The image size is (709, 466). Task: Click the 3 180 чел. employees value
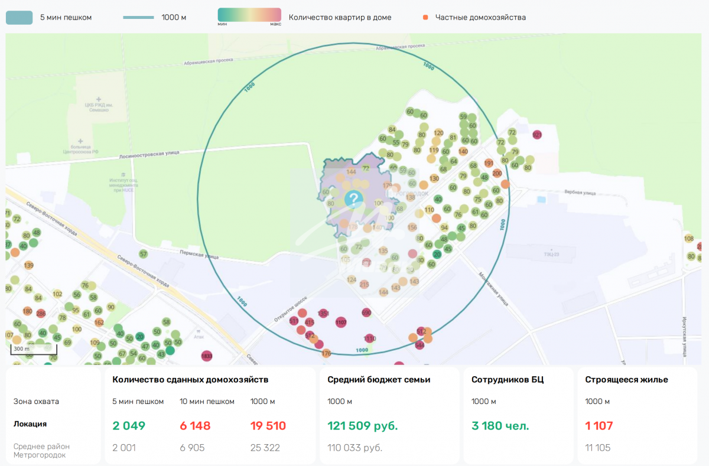[x=500, y=426]
